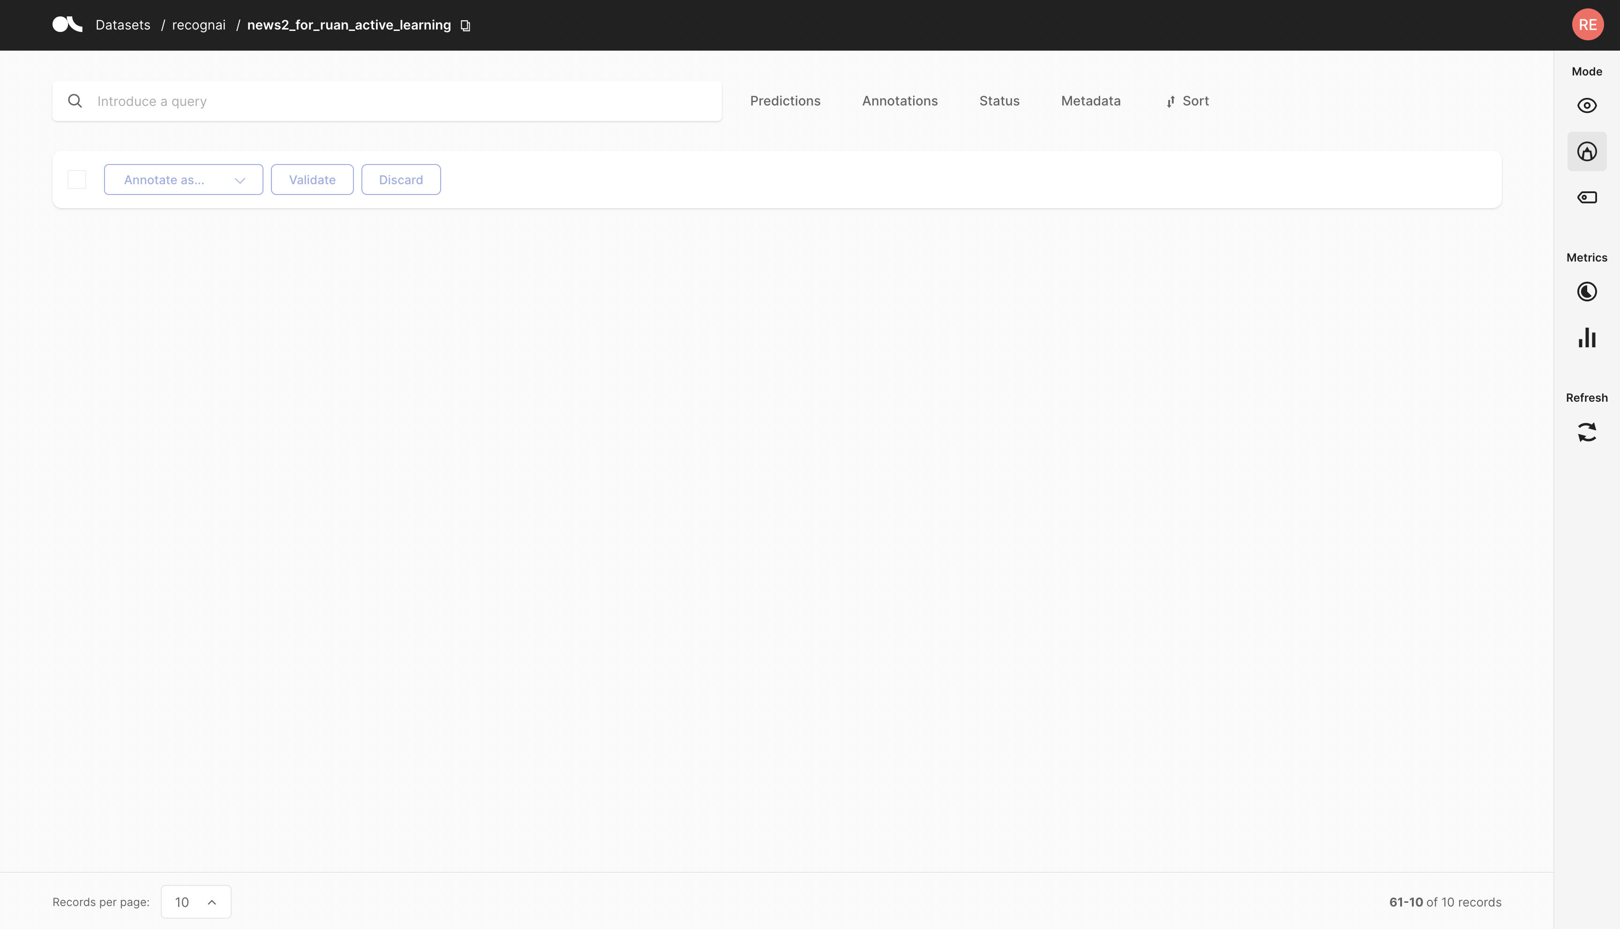Show the stats bar chart icon
The image size is (1620, 929).
pos(1587,338)
